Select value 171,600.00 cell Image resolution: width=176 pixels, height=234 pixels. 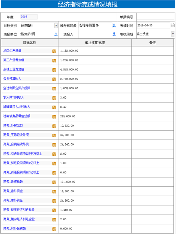point(95,182)
